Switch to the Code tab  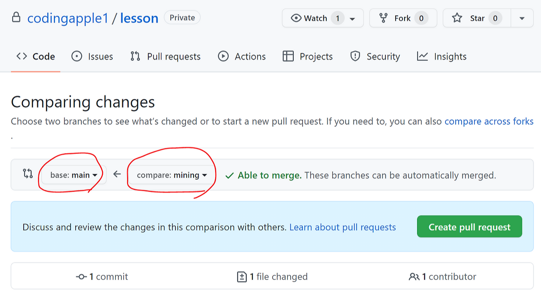coord(36,57)
